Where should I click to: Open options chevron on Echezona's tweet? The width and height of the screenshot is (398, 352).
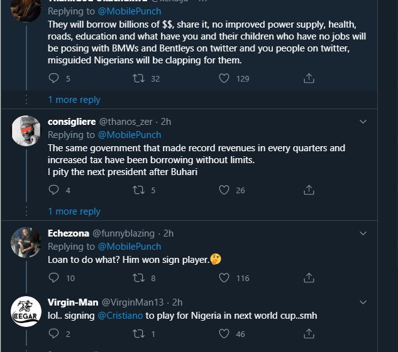tap(363, 233)
